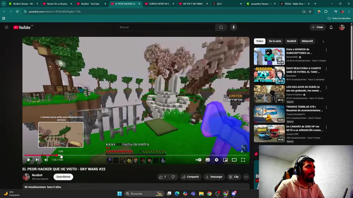Open options for LOS ESCLAVOS DE DUBÁI video
This screenshot has height=198, width=353.
click(x=326, y=87)
